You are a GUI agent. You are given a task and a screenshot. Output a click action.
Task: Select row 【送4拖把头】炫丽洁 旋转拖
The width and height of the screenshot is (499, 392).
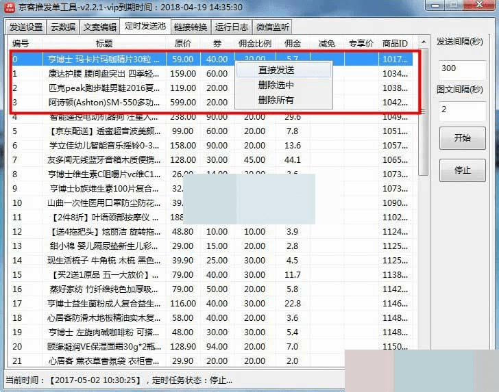211,232
